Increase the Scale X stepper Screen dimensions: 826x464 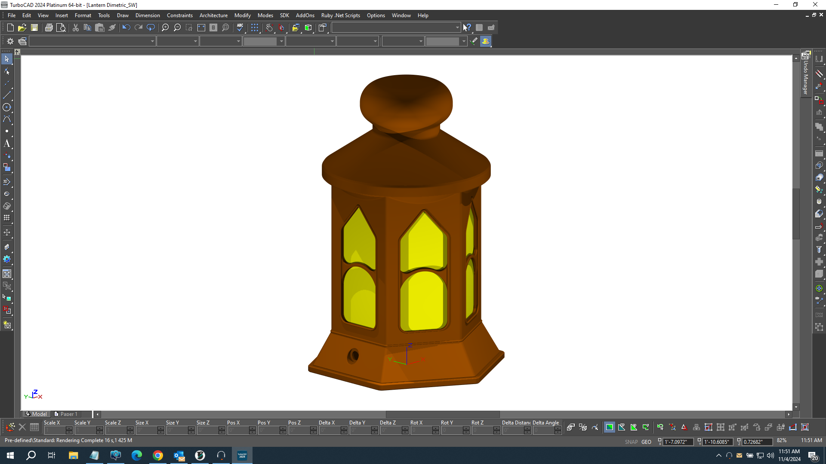pyautogui.click(x=69, y=428)
